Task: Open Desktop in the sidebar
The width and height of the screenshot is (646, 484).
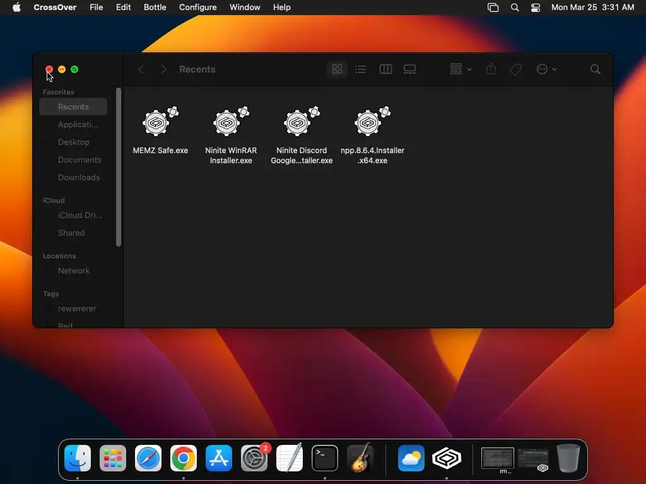Action: [x=73, y=142]
